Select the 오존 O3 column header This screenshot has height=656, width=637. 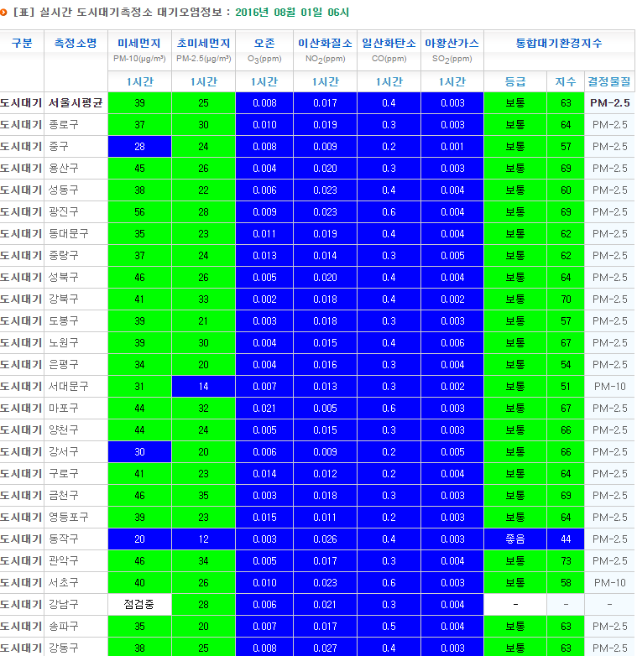point(264,50)
